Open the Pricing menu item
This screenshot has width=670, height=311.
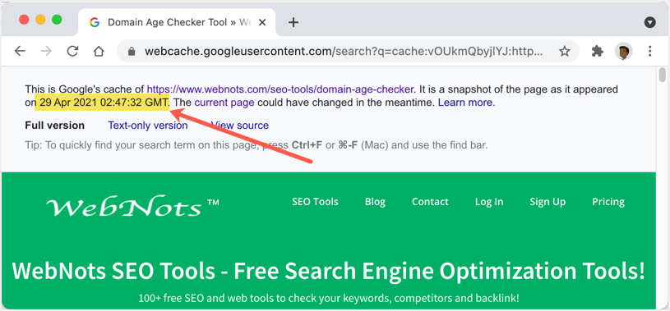point(608,202)
